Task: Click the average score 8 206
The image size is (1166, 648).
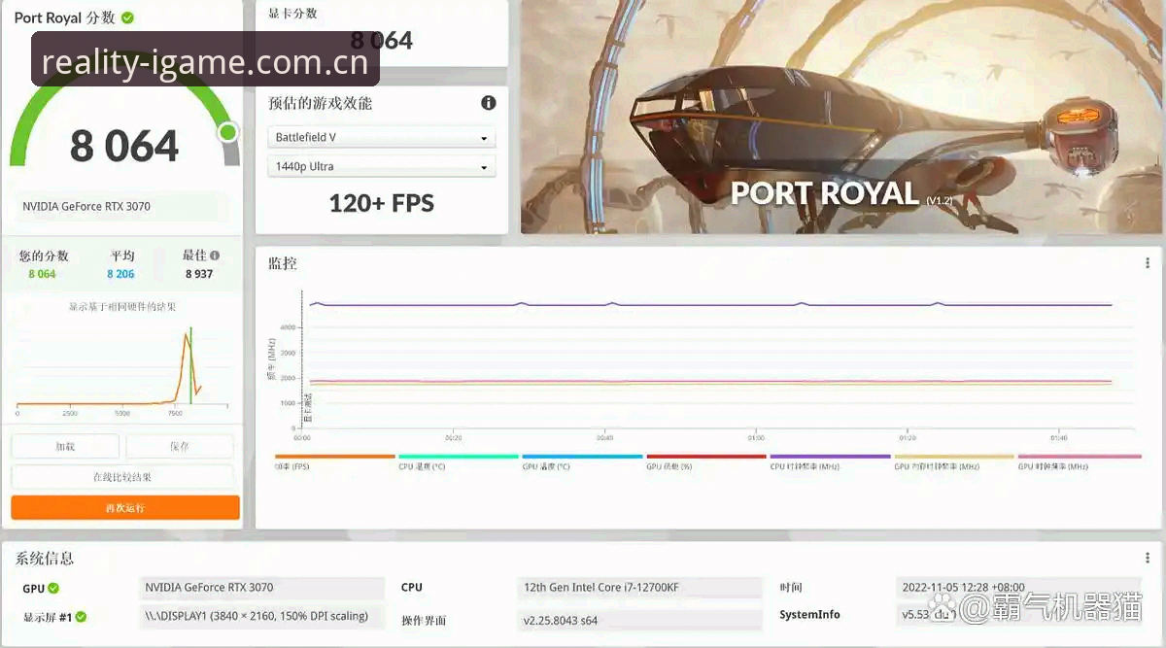Action: [x=120, y=274]
